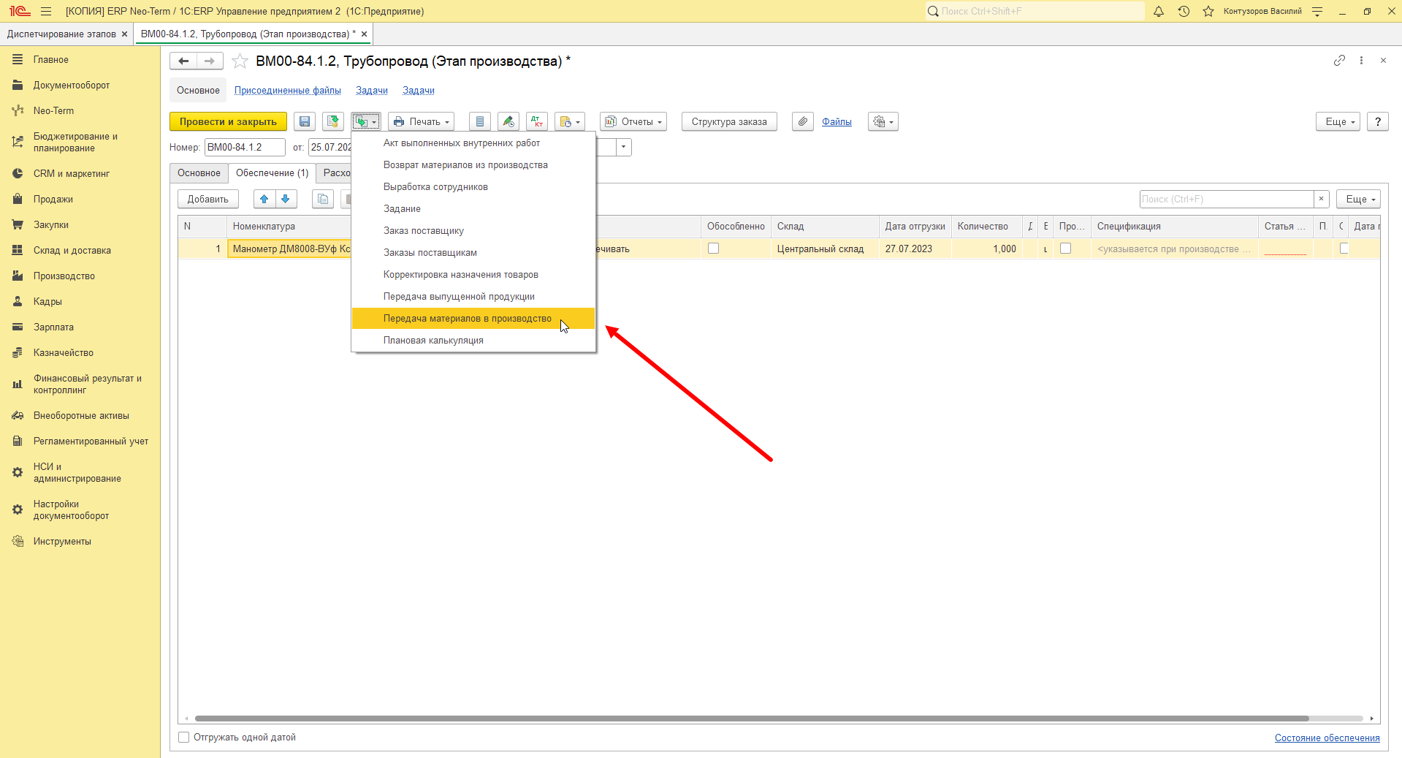Open the Еще menu in the top toolbar
Image resolution: width=1402 pixels, height=758 pixels.
click(1338, 121)
